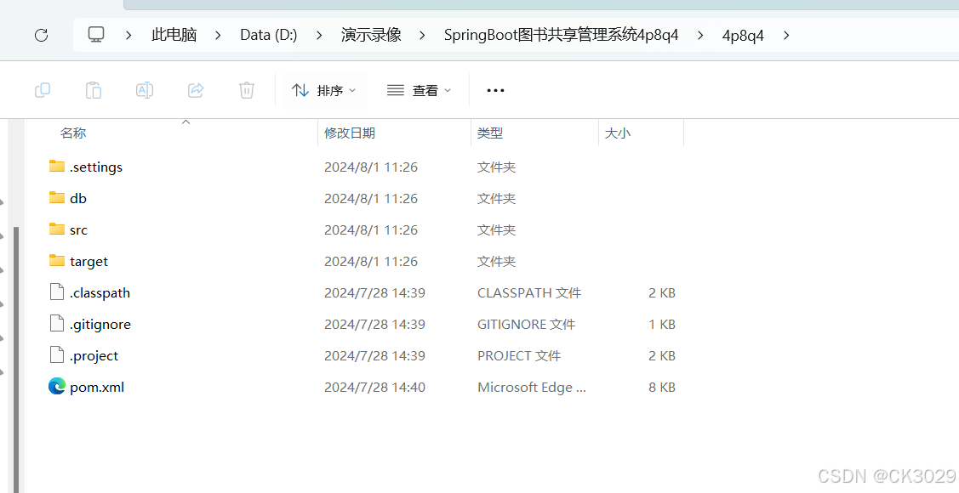This screenshot has height=493, width=959.
Task: Select the src folder icon
Action: tap(57, 229)
